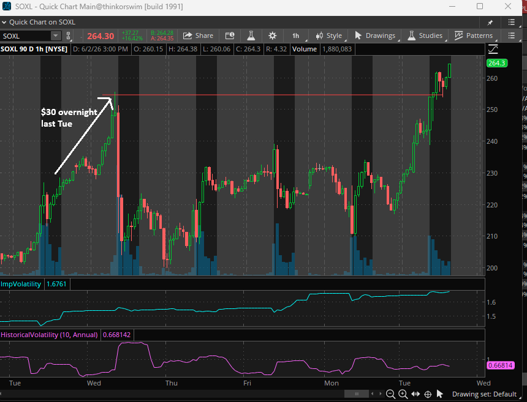The width and height of the screenshot is (527, 402).
Task: Click the ask price A: 264.35
Action: coord(162,39)
